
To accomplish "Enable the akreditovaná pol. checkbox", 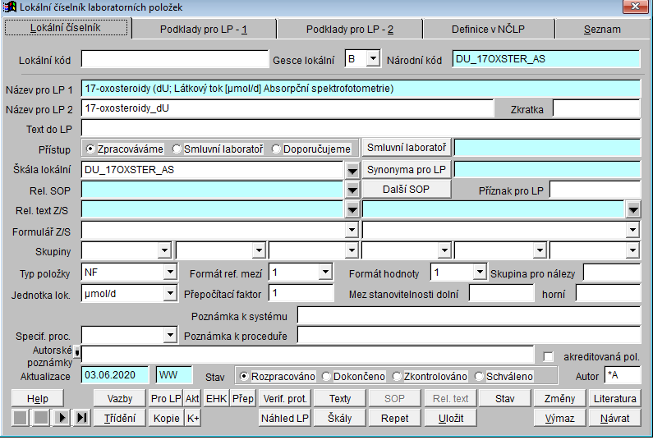I will tap(549, 357).
